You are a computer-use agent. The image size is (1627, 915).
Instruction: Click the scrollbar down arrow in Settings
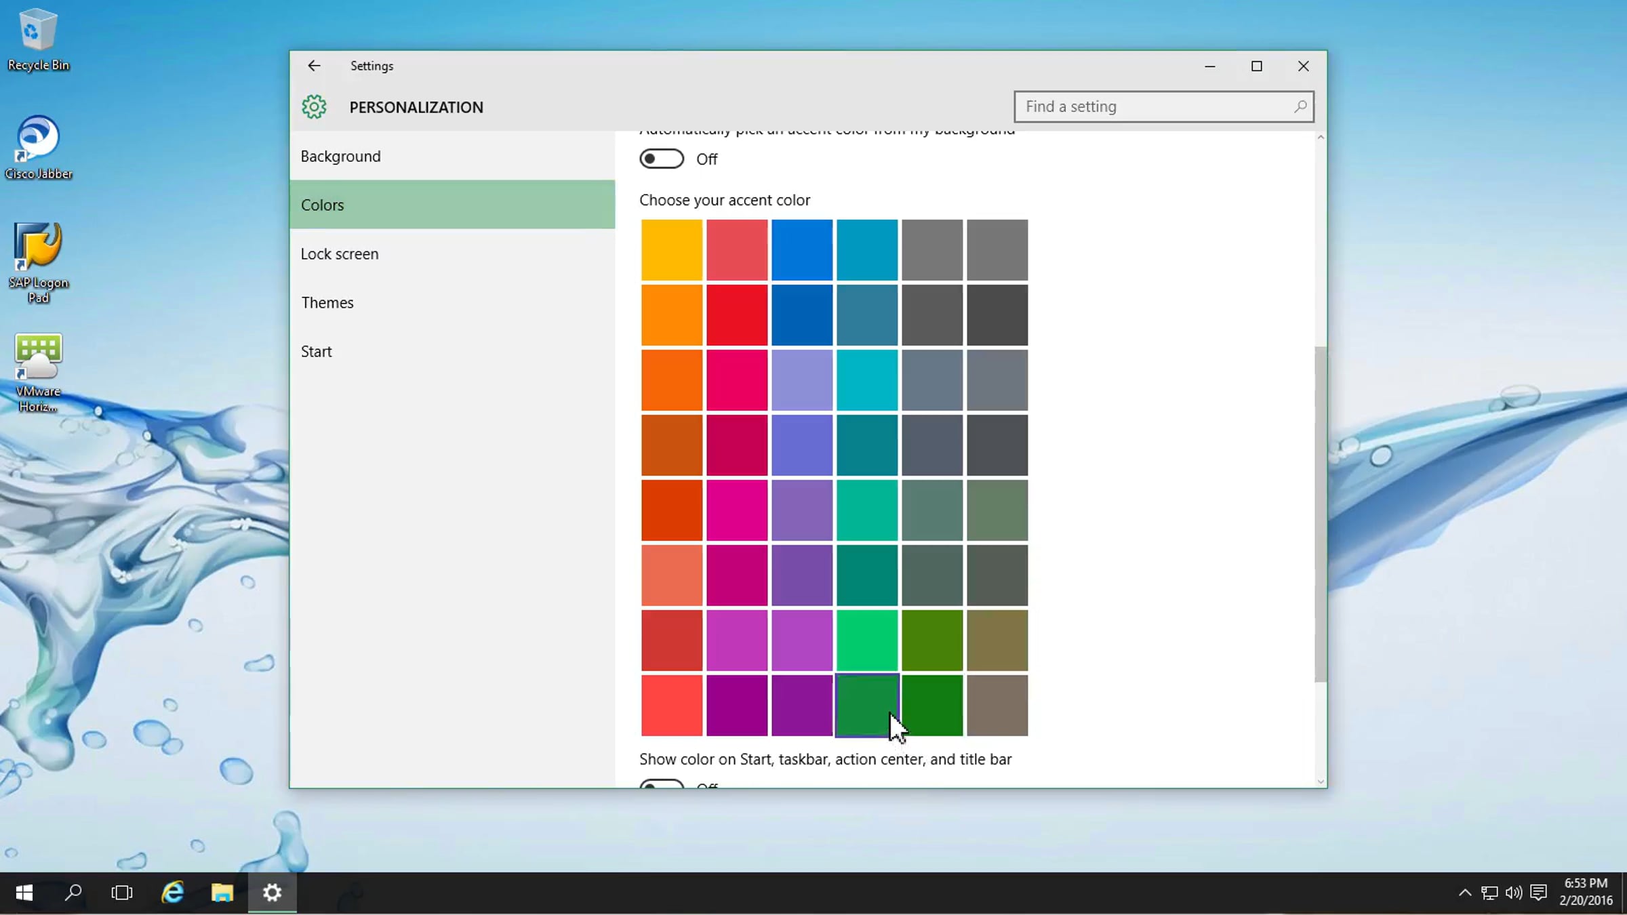coord(1320,781)
